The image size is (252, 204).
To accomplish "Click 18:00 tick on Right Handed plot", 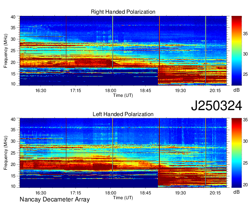I will (110, 91).
